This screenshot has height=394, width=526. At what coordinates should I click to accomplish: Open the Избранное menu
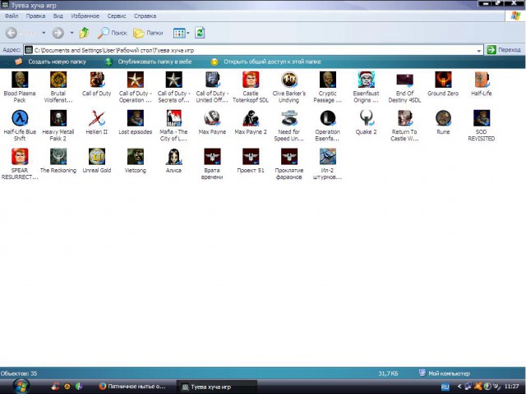point(85,16)
